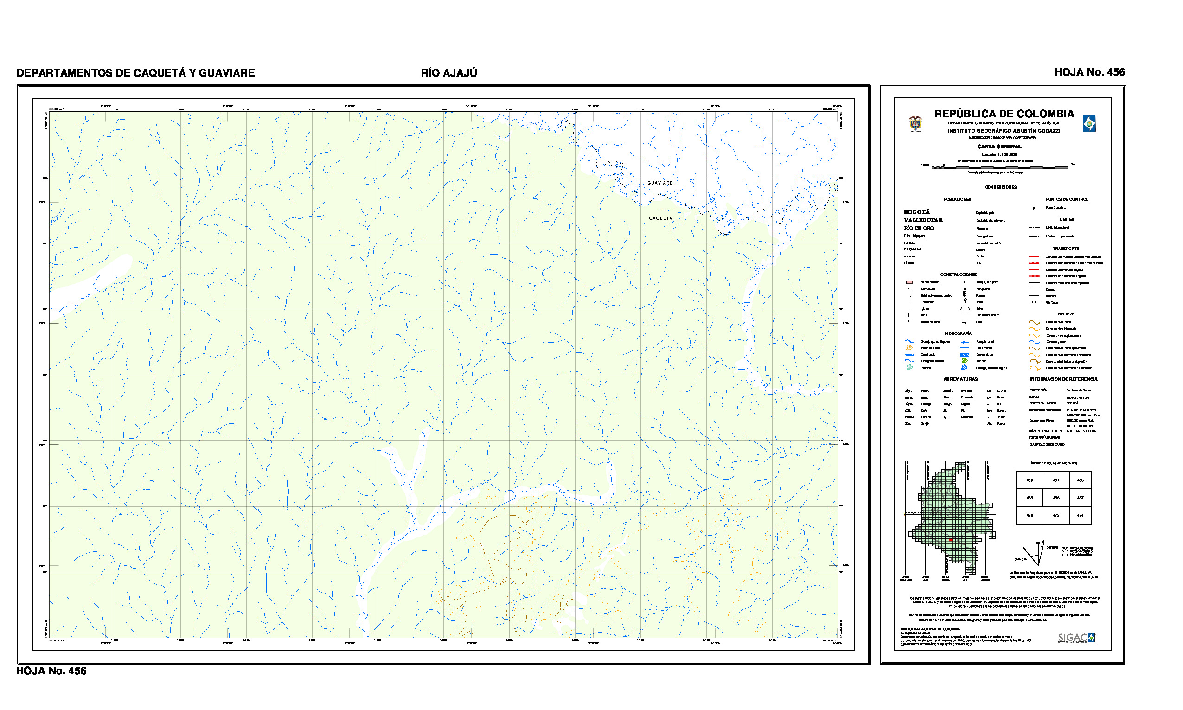Click the Acequia, canal arrow symbol
The height and width of the screenshot is (710, 1183).
[965, 342]
